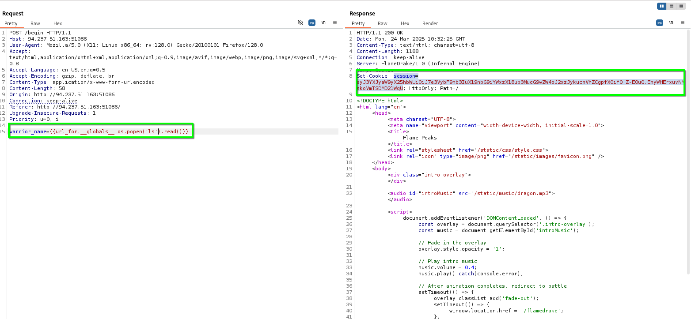Click the 'Content-Length: 1188' response header

click(x=387, y=51)
